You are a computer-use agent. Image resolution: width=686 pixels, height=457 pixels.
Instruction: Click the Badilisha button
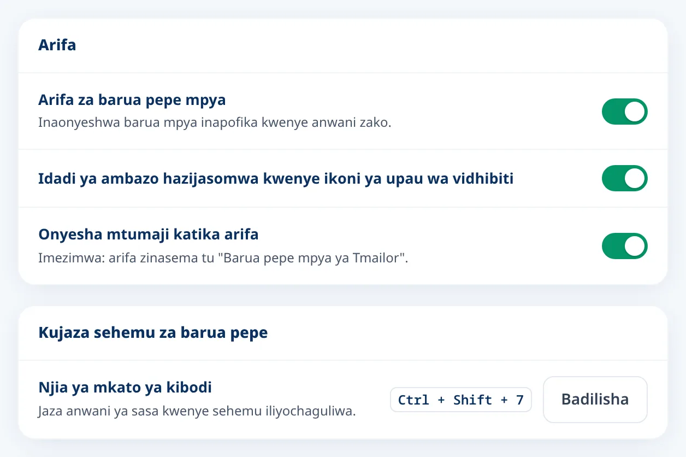click(595, 400)
